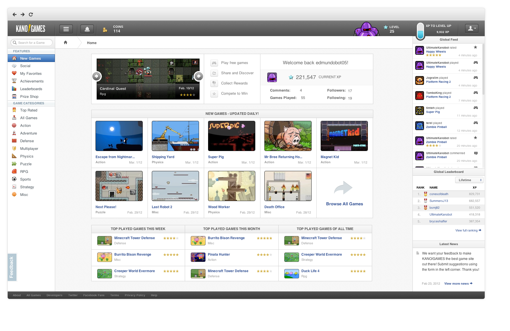Open the Escape from Nightmare thumbnail

(119, 136)
